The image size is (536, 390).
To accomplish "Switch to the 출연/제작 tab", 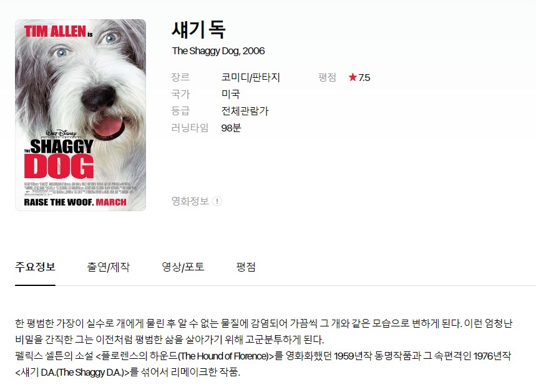I will click(109, 267).
